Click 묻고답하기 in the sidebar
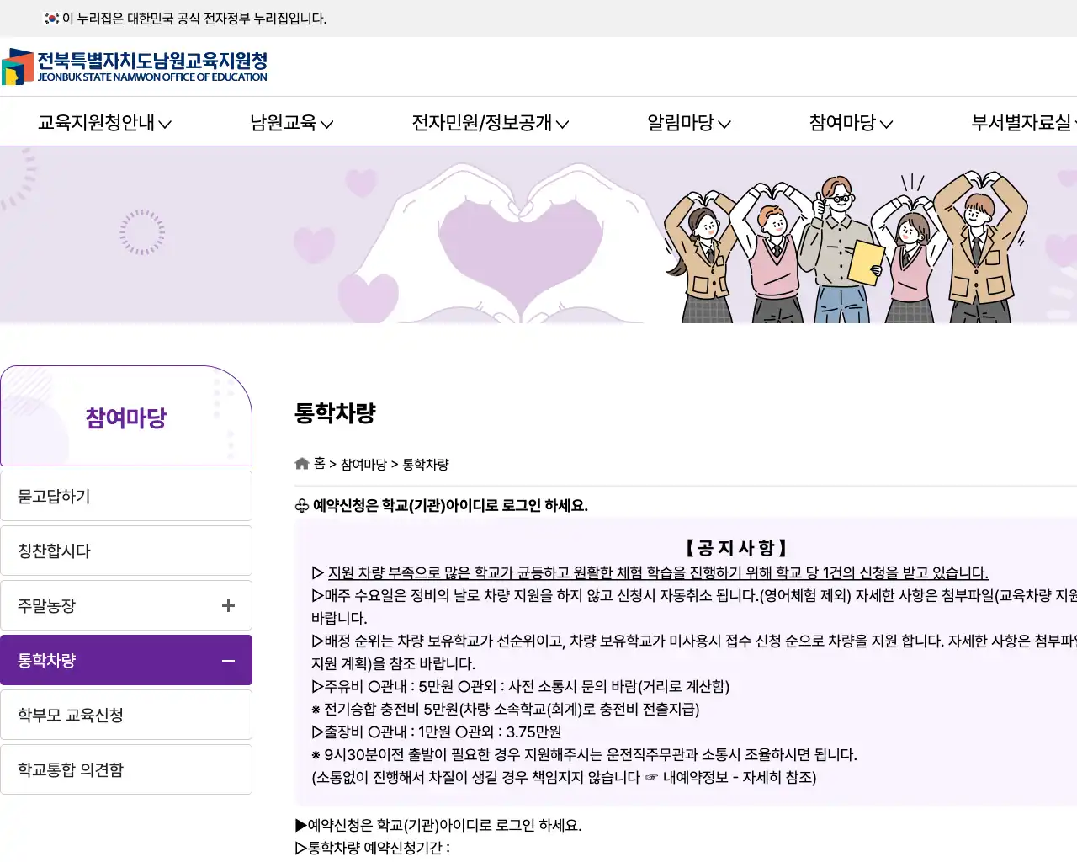This screenshot has width=1077, height=862. [126, 496]
